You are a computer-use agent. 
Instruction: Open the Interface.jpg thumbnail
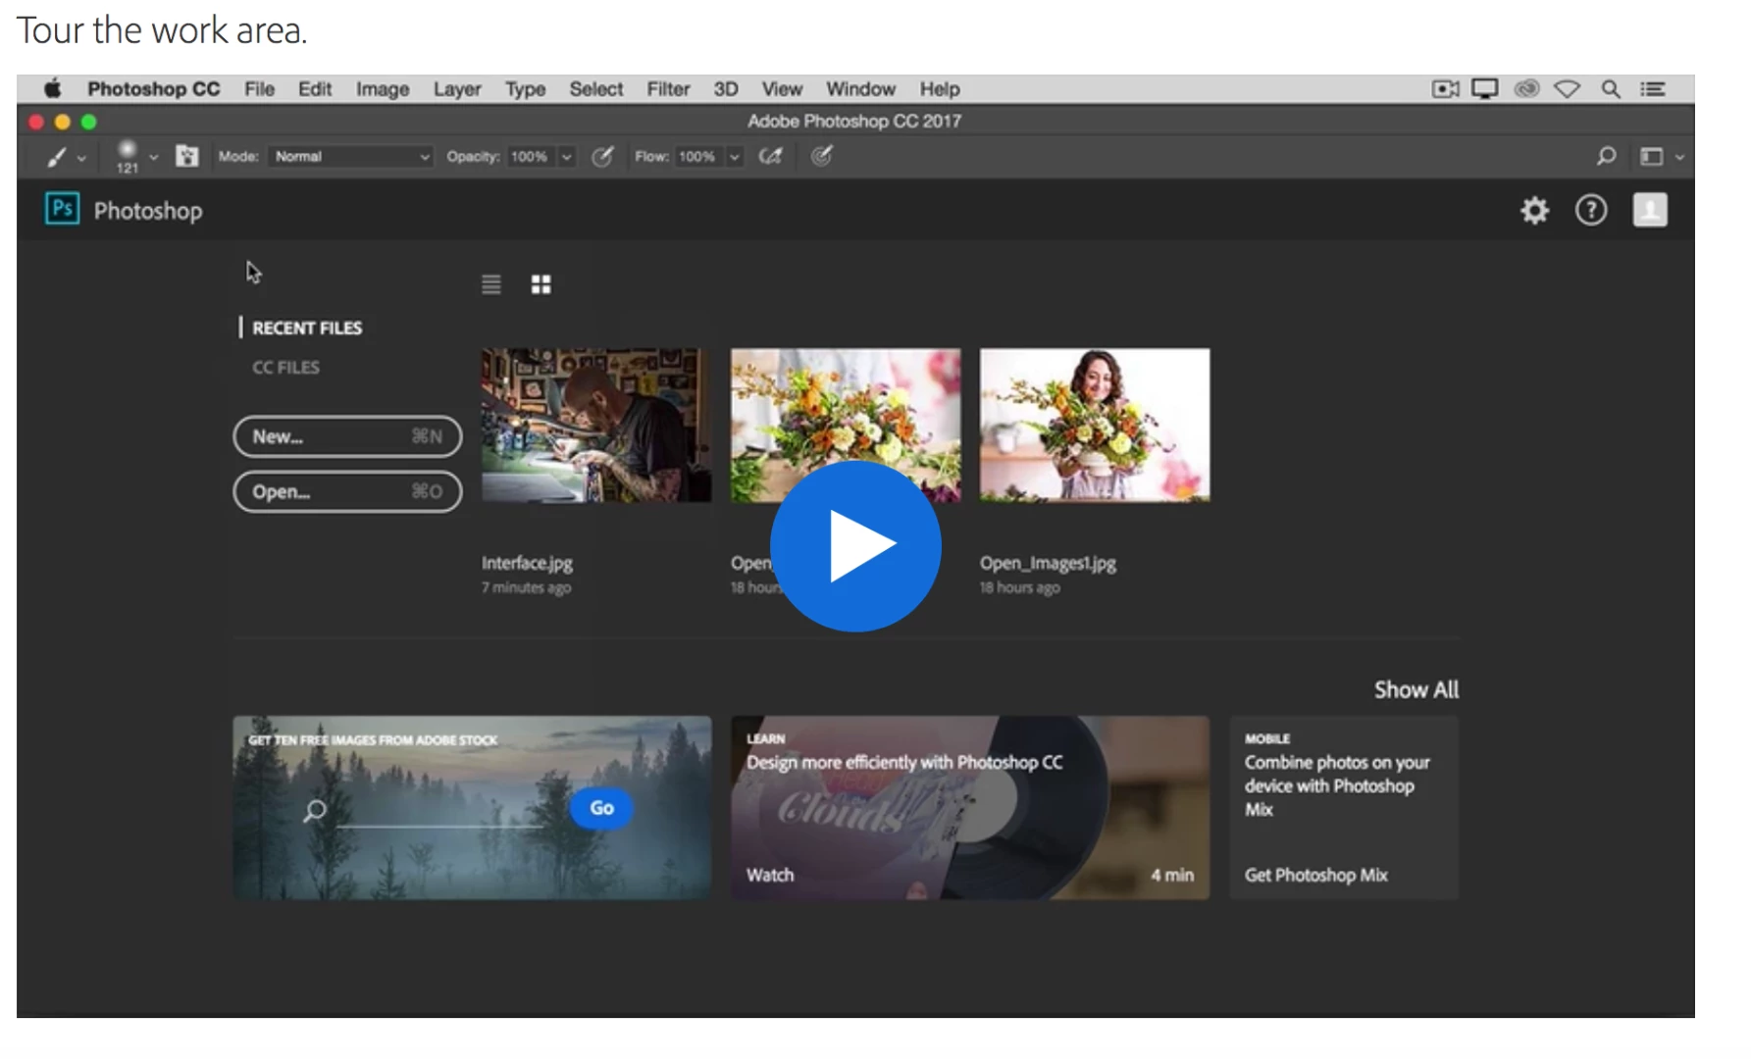pos(596,426)
